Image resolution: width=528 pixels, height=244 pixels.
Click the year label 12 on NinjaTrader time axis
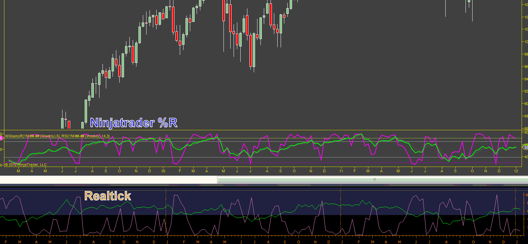pyautogui.click(x=516, y=171)
